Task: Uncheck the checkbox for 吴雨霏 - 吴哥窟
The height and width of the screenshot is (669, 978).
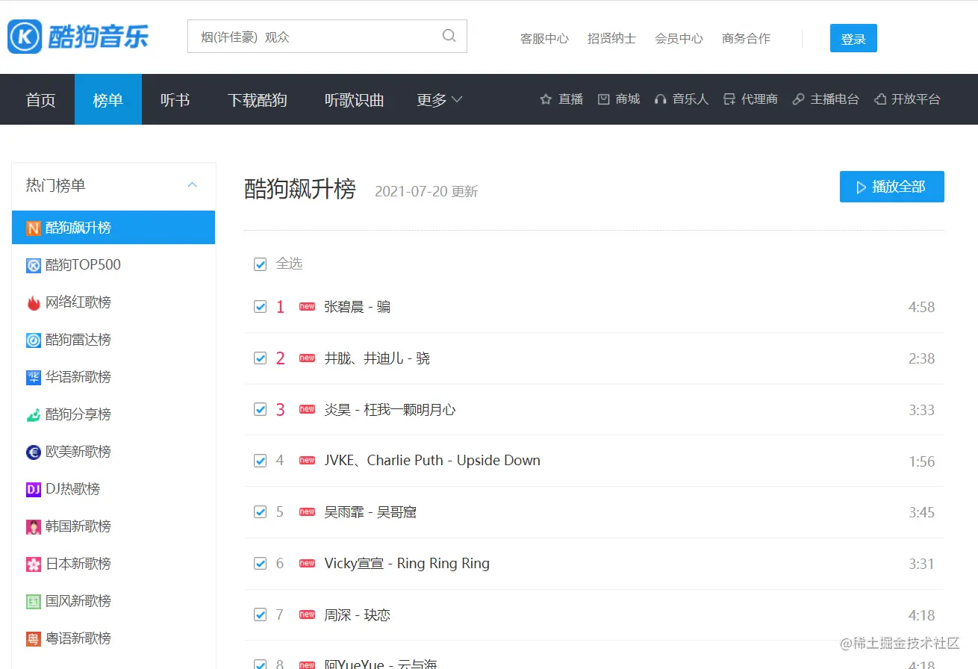Action: 260,511
